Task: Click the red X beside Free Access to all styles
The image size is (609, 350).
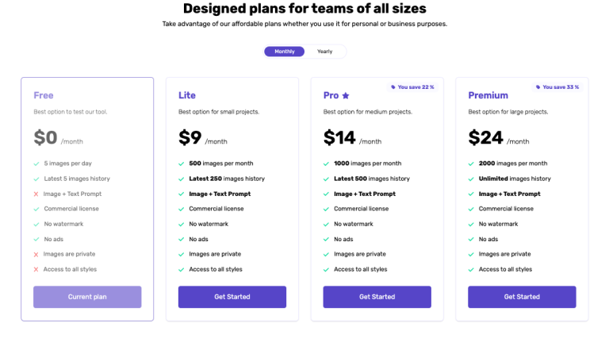Action: pos(36,269)
